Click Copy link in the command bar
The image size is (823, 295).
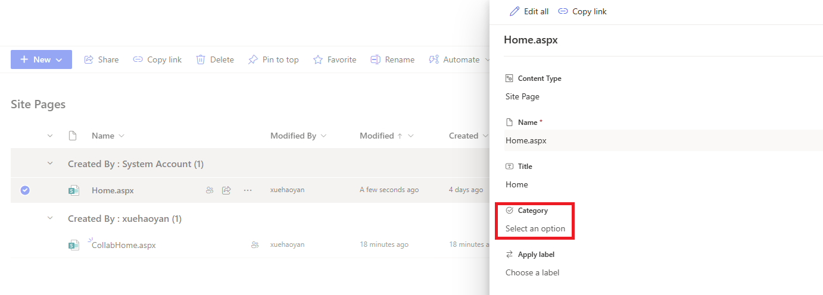(x=157, y=59)
